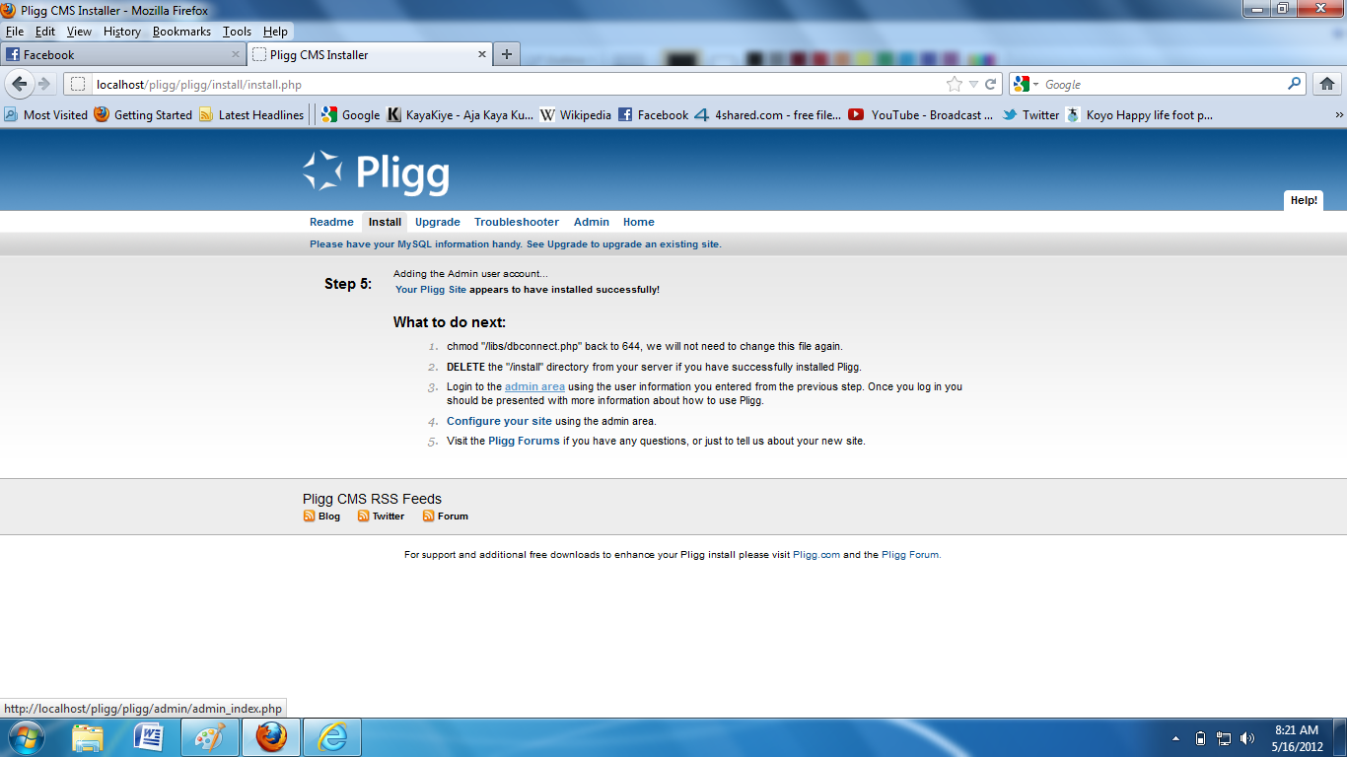Switch to the Facebook tab

click(x=123, y=54)
